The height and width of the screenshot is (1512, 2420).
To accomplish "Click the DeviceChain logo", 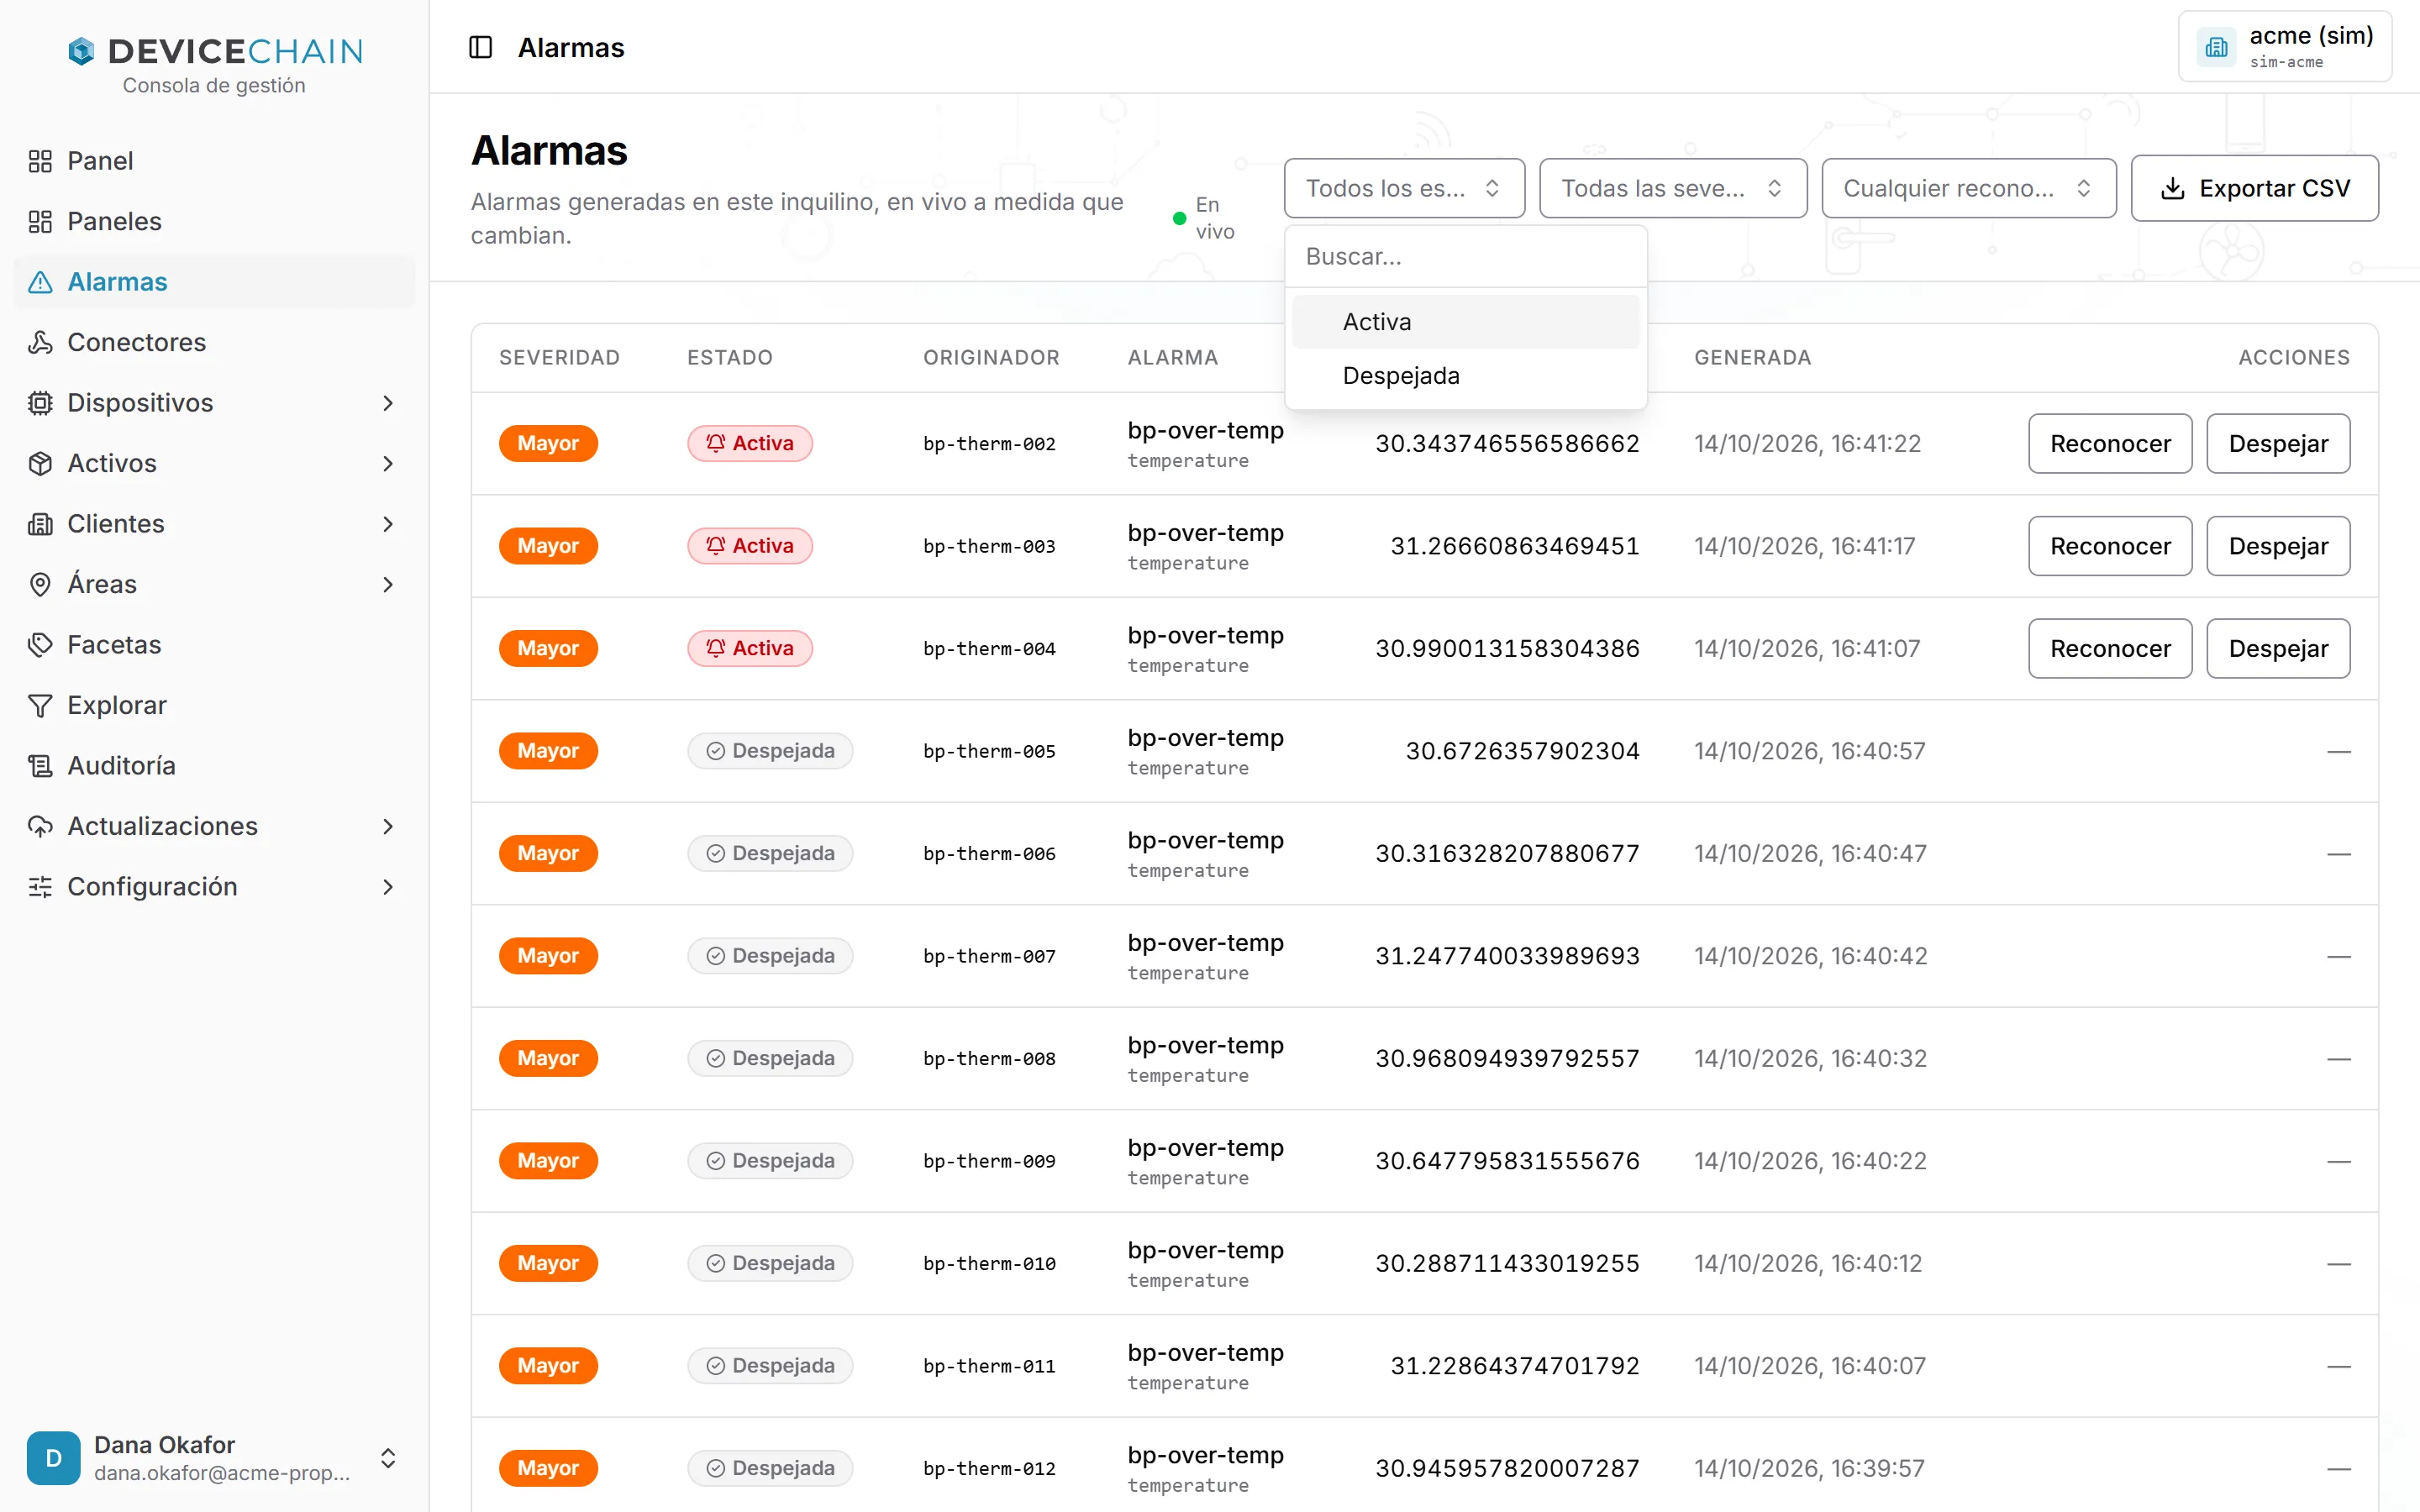I will [215, 51].
